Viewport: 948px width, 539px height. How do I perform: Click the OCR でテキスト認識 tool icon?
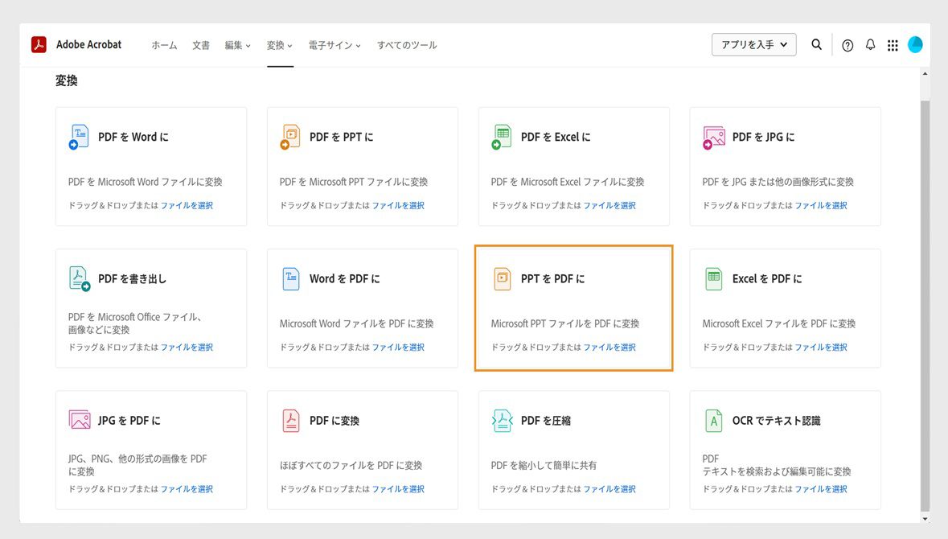[x=713, y=419]
